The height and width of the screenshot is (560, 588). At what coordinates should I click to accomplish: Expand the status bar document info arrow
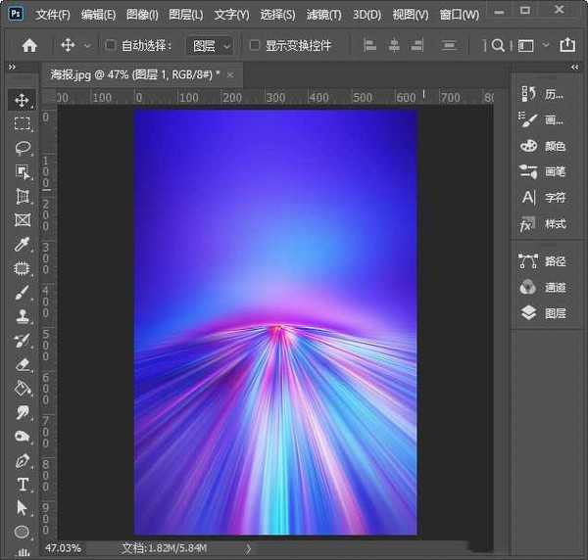coord(246,547)
